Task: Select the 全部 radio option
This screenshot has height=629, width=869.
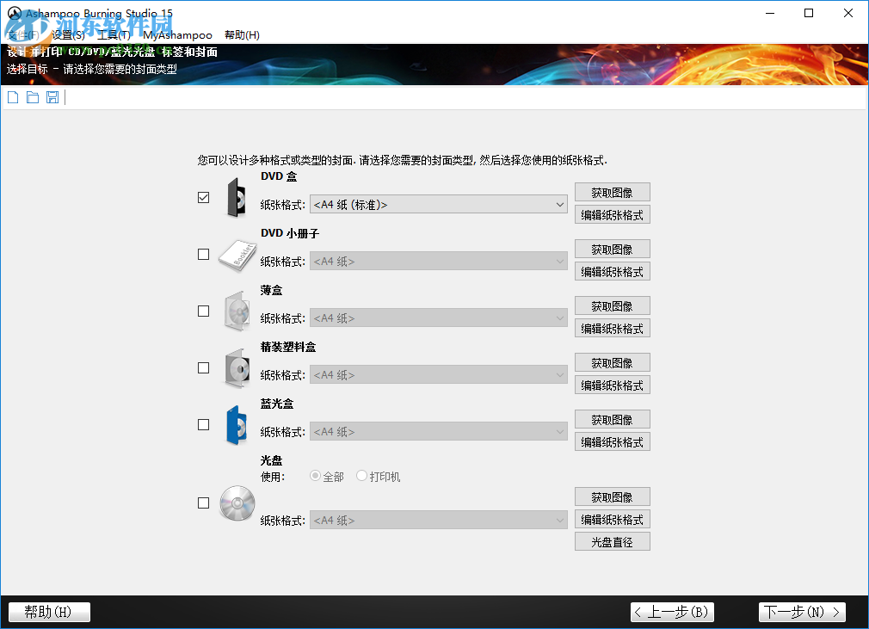Action: coord(315,476)
